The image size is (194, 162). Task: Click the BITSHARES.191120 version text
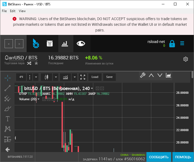[x=20, y=157]
